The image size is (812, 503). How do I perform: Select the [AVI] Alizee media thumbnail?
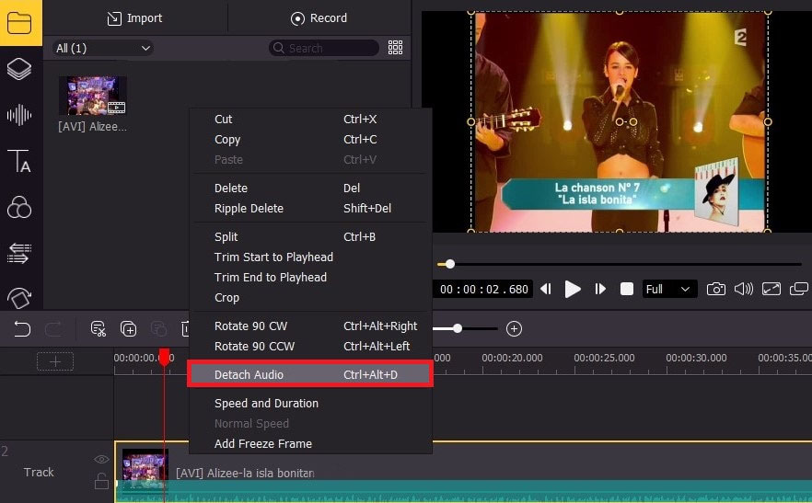coord(93,96)
